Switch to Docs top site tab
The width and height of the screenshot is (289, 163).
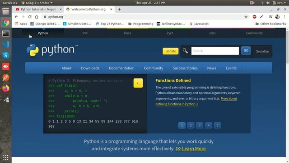coord(127,33)
